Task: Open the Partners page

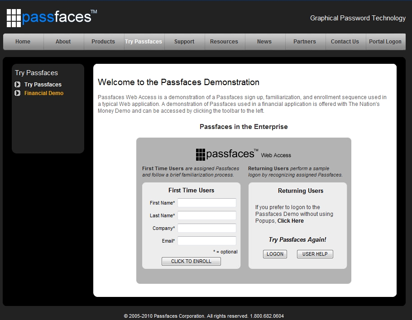Action: (x=305, y=42)
